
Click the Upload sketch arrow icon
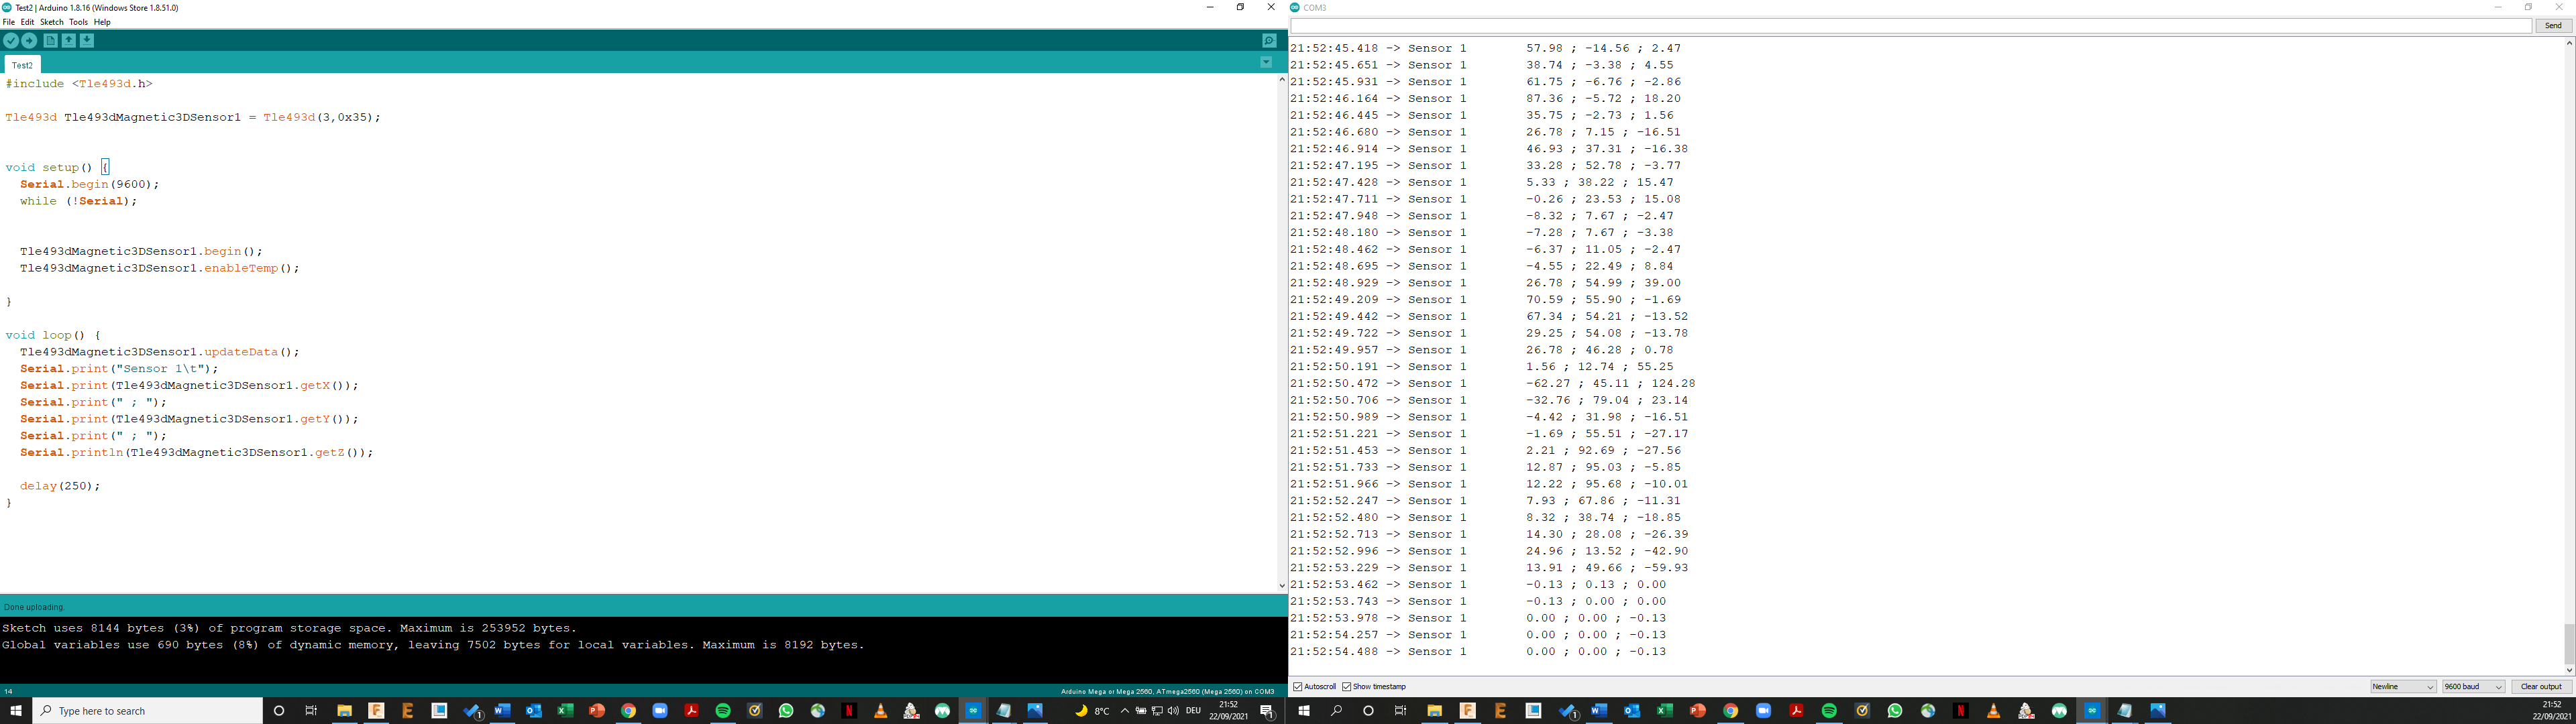coord(30,41)
